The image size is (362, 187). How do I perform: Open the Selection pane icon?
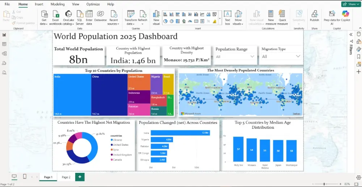358,64
